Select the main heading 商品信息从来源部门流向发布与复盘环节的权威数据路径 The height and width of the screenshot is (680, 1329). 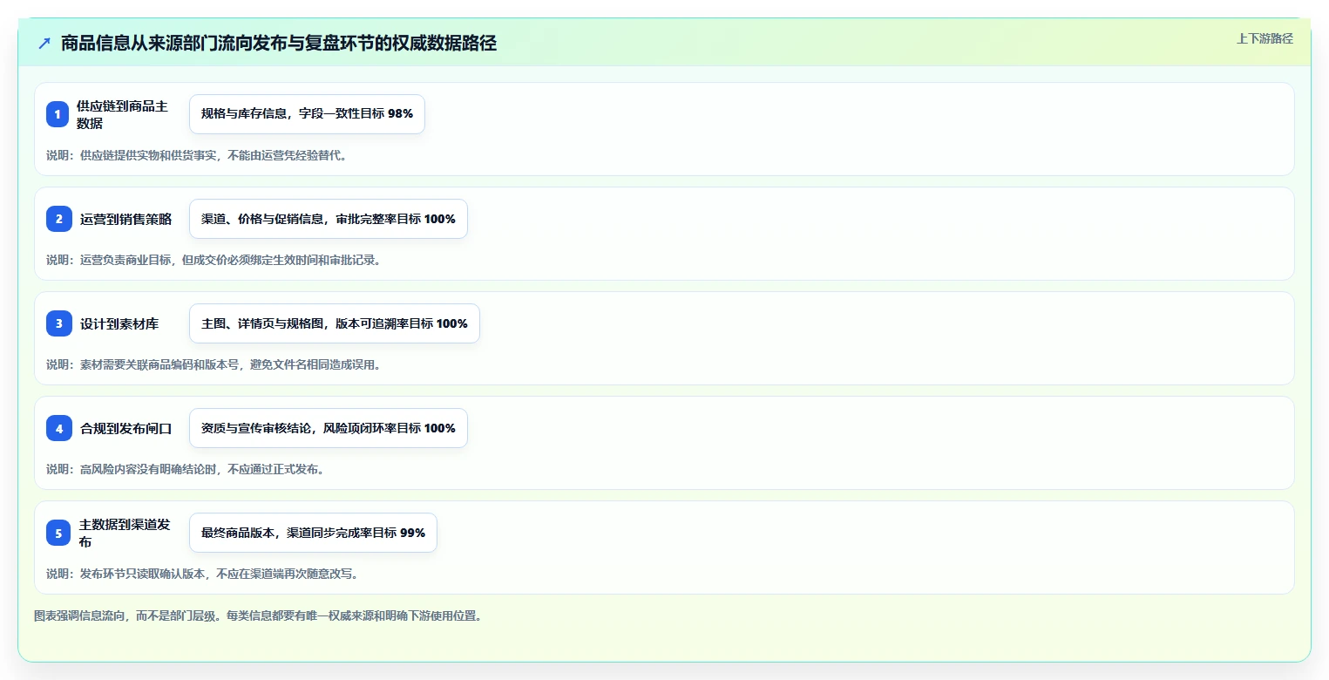279,43
